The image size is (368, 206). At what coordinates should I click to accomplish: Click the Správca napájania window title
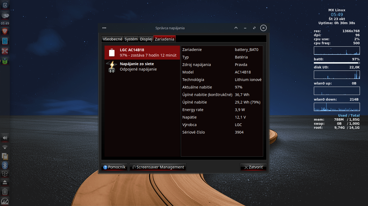pos(170,28)
